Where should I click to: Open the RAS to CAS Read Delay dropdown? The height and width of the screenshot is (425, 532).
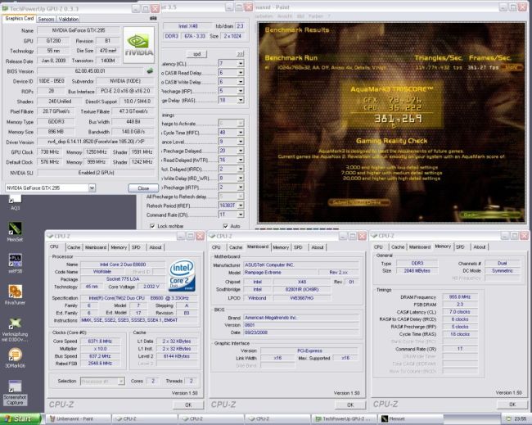point(241,73)
